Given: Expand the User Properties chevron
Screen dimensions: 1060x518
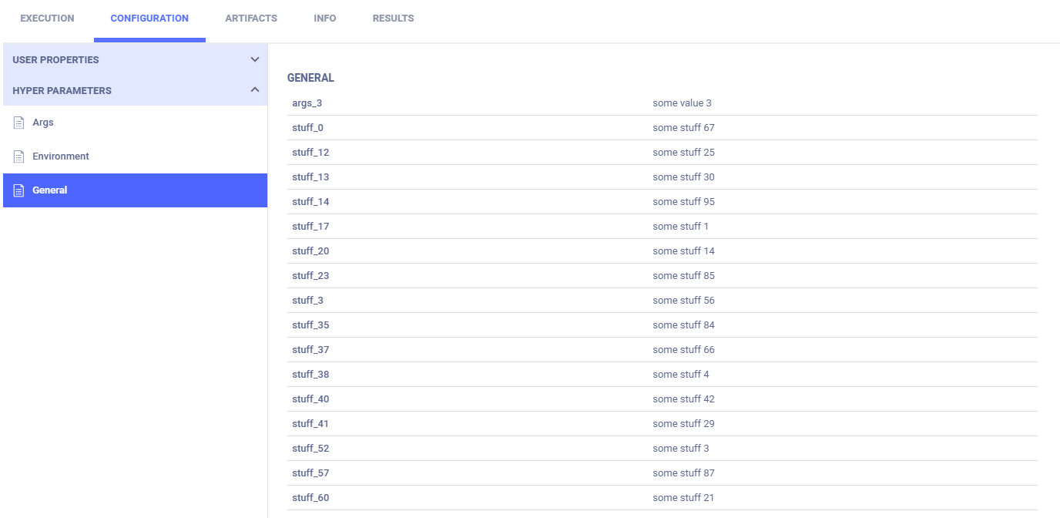Looking at the screenshot, I should click(x=255, y=59).
